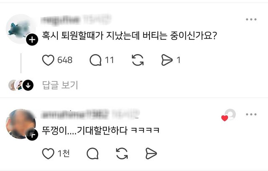Share the first comment via send icon
This screenshot has height=171, width=268.
[167, 60]
